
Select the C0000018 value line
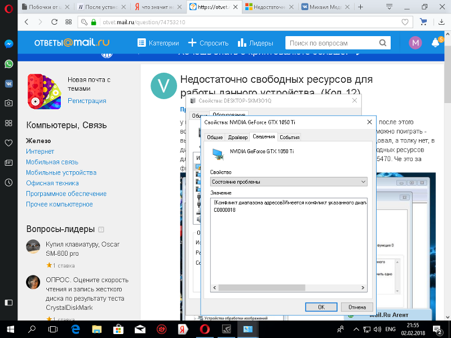point(224,210)
